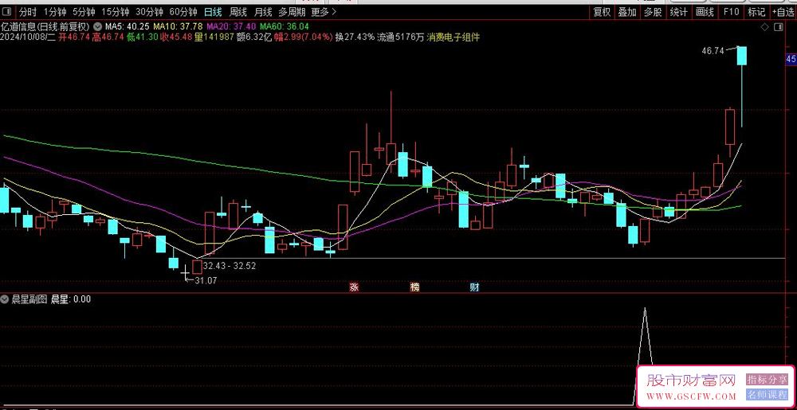Click the MA60: 36.04 label
Viewport: 797px width, 410px height.
click(285, 26)
